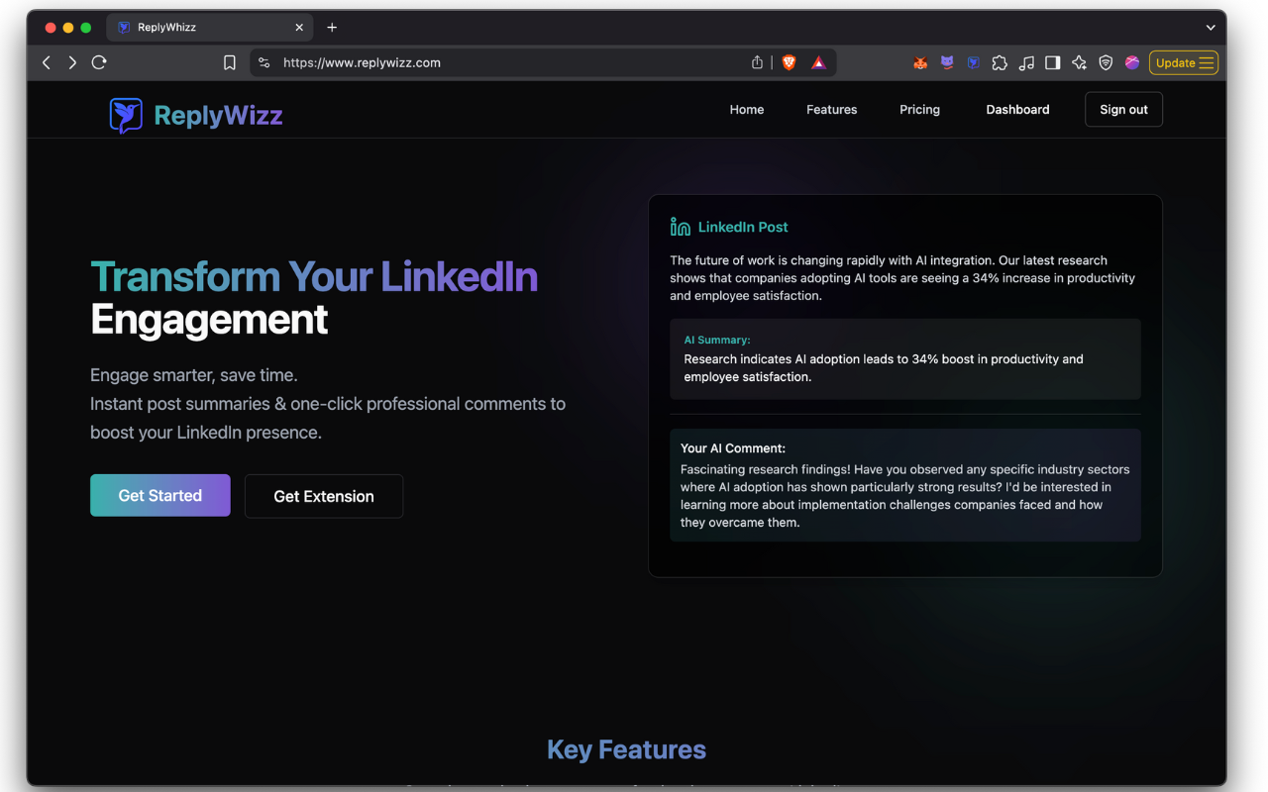This screenshot has width=1268, height=792.
Task: Click the Your AI Comment label
Action: click(x=733, y=448)
